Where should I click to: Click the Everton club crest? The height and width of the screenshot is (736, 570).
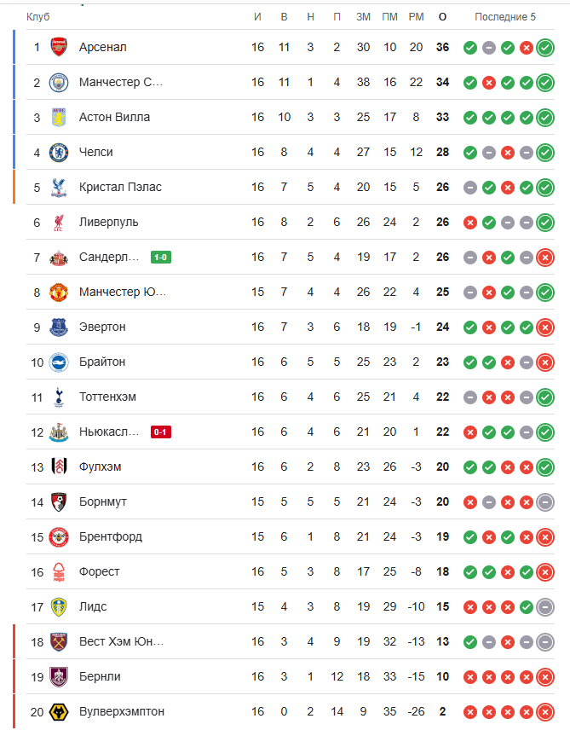(x=58, y=327)
